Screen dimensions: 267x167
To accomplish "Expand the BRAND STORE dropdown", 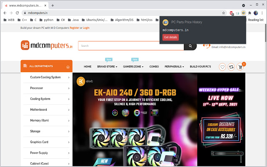I will click(107, 67).
